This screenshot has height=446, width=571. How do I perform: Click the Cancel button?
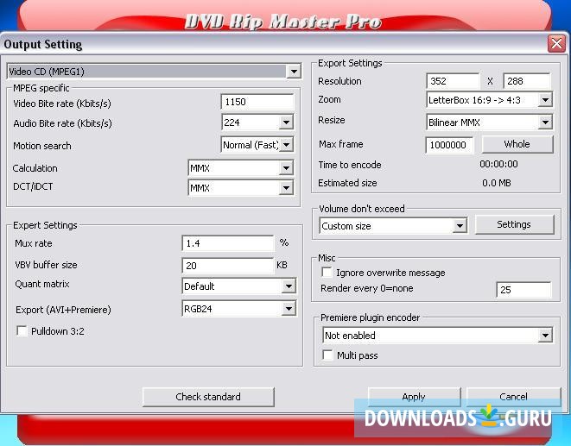pos(513,397)
